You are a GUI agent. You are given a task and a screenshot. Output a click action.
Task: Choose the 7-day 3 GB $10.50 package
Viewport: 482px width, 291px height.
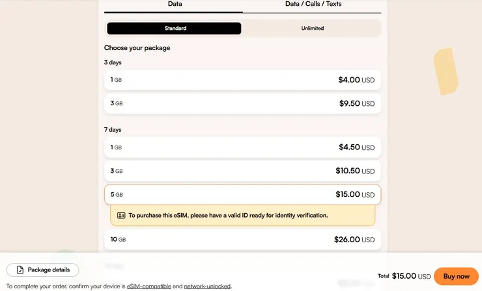click(242, 171)
